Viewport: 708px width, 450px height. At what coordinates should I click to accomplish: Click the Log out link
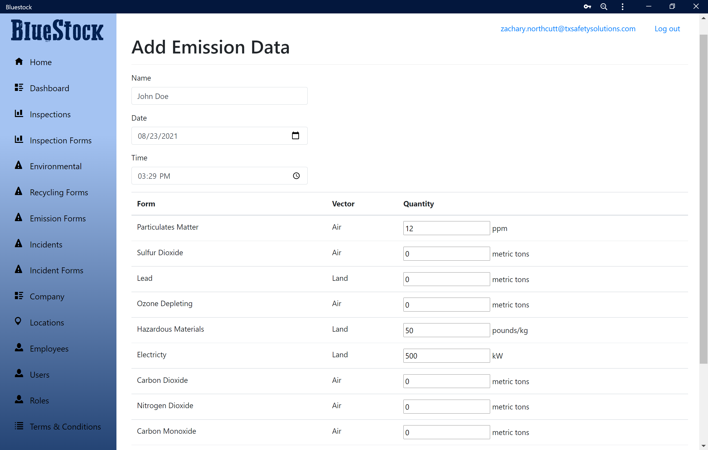(x=667, y=28)
